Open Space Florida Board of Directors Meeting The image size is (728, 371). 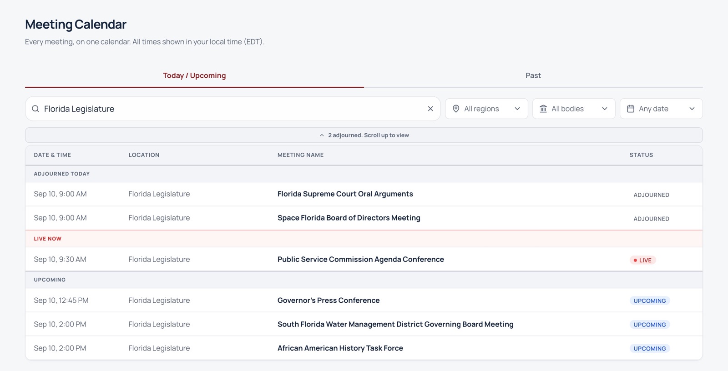pyautogui.click(x=349, y=218)
